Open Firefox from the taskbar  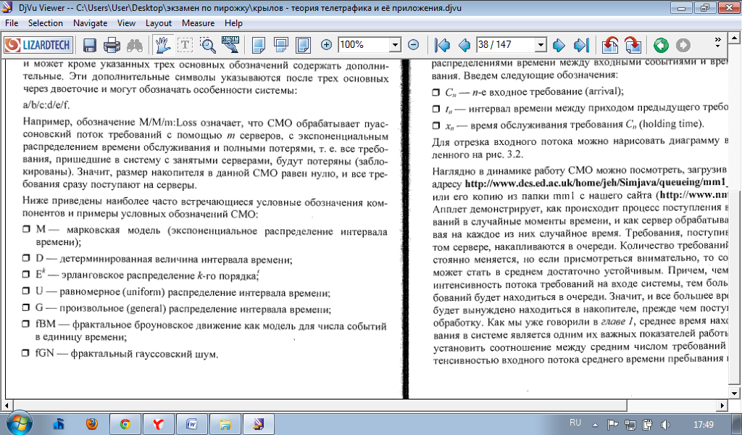[x=92, y=423]
